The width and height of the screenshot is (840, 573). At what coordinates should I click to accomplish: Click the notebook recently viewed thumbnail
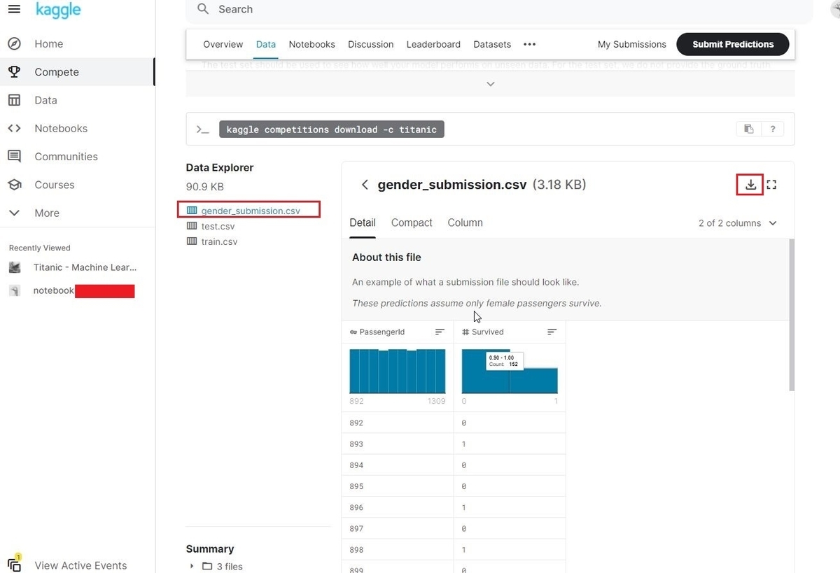click(x=15, y=290)
